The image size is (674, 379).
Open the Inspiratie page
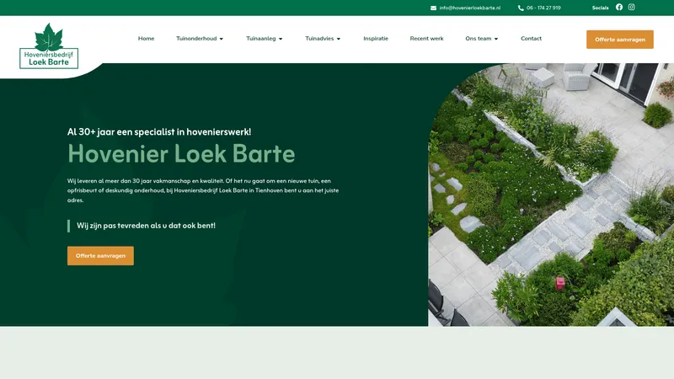click(x=376, y=38)
